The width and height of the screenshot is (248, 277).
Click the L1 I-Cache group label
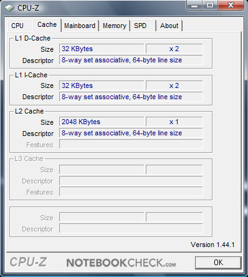coord(31,75)
